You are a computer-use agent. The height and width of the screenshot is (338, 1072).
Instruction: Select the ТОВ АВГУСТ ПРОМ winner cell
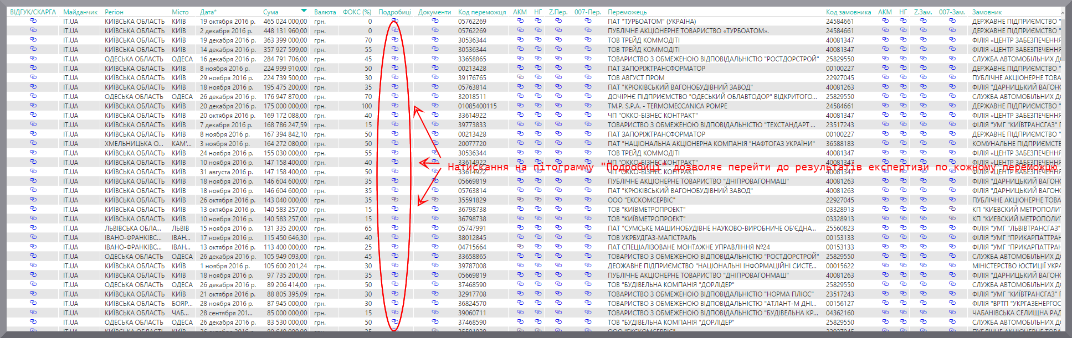click(636, 77)
